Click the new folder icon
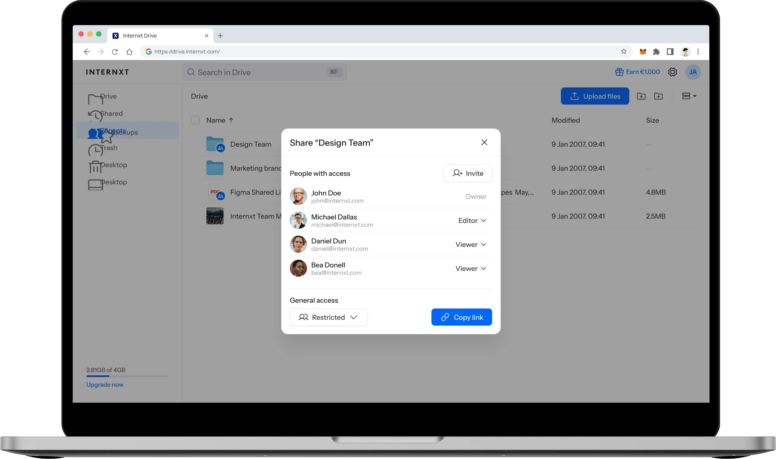 tap(658, 96)
